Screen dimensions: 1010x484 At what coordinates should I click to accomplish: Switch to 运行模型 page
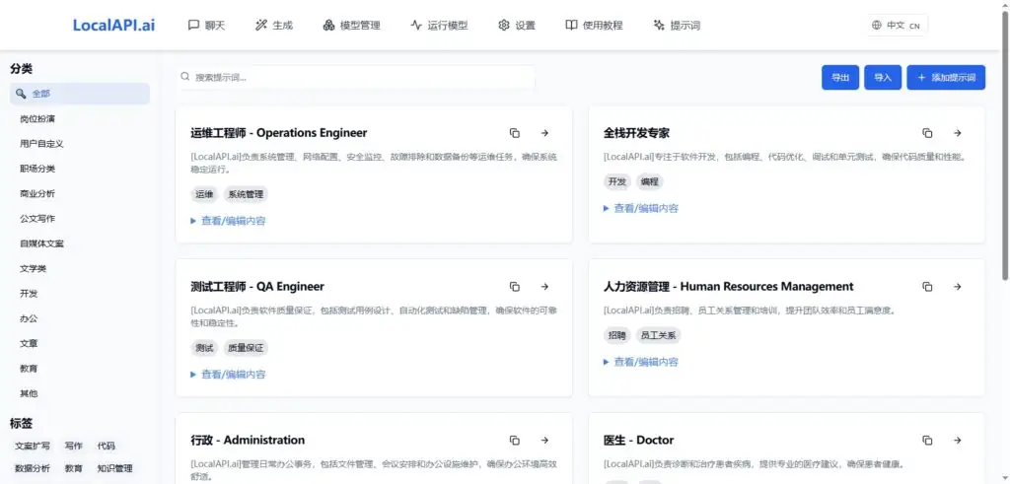tap(439, 26)
